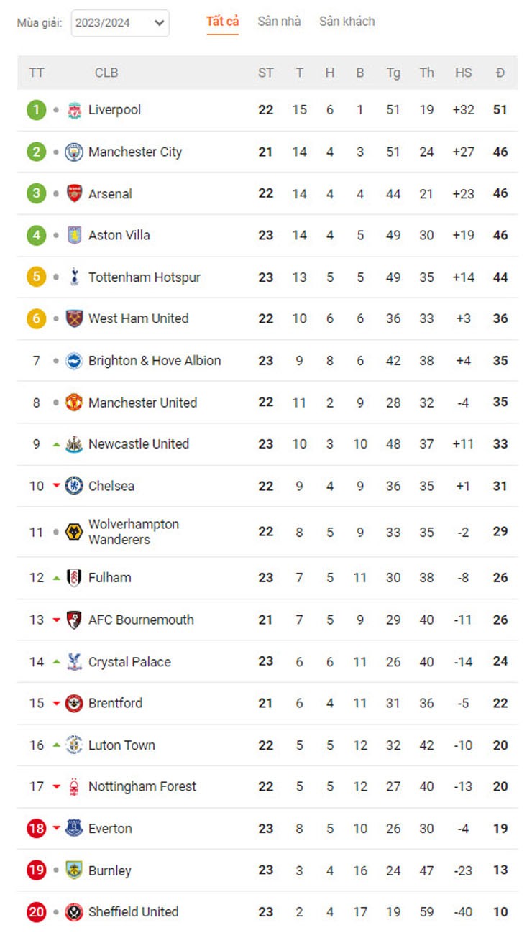Switch to the Tất cả tab
532x938 pixels.
click(x=222, y=22)
